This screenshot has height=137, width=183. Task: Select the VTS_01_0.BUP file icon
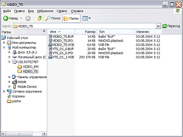click(x=50, y=49)
